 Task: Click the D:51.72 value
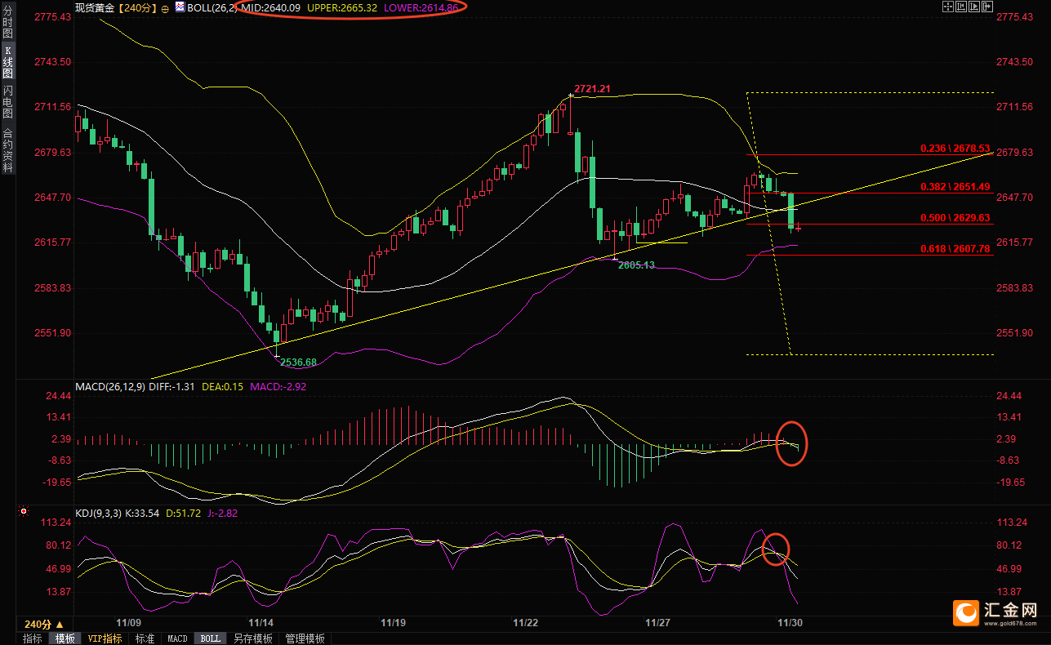pos(184,513)
